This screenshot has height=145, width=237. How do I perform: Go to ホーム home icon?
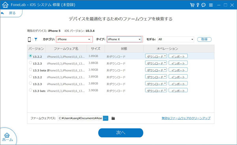[x=7, y=137]
